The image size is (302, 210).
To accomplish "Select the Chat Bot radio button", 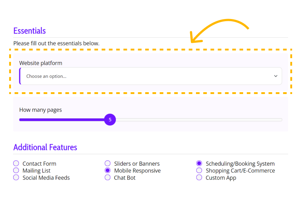I will 107,177.
